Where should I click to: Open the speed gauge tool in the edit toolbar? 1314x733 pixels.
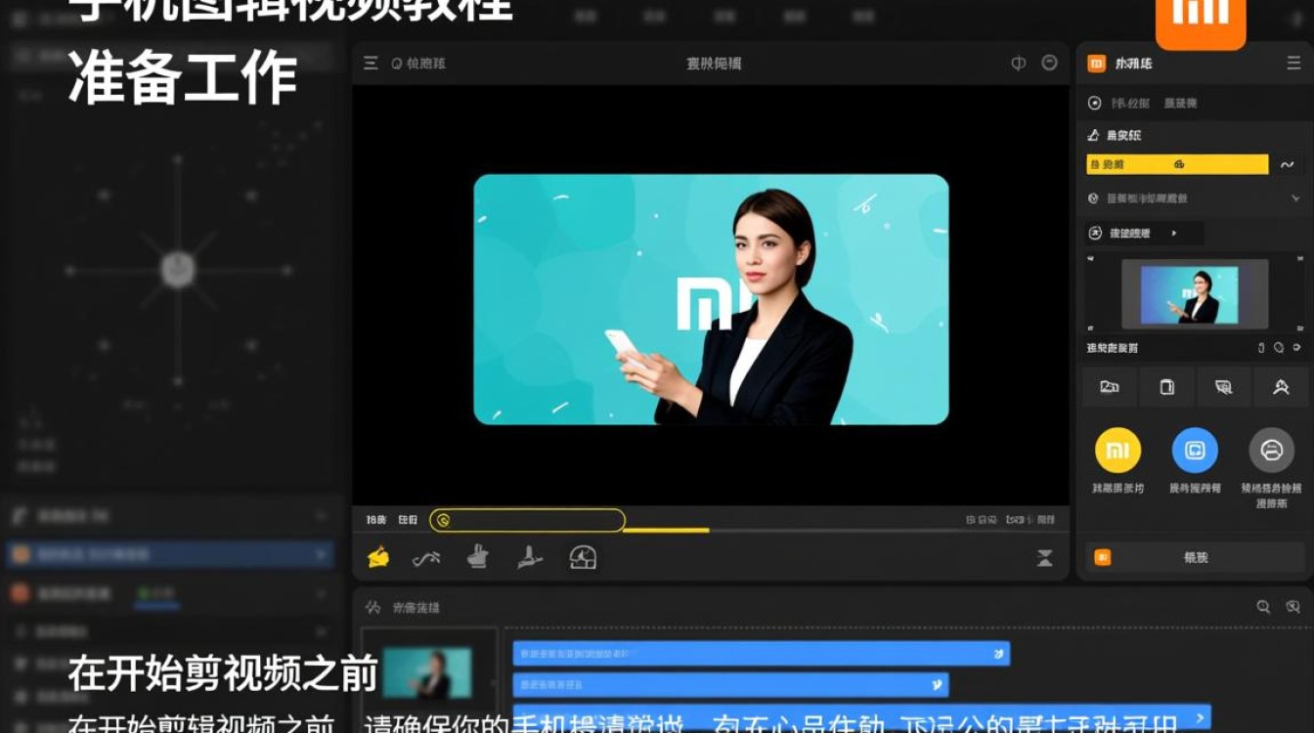point(583,557)
